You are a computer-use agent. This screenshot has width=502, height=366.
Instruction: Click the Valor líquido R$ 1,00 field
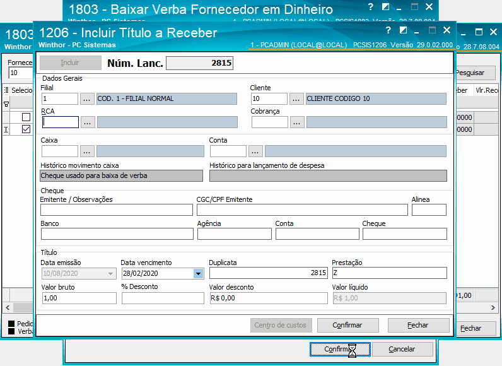tap(390, 298)
